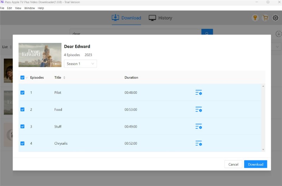
Task: Click the episode list scrollbar down arrow
Action: click(x=263, y=150)
